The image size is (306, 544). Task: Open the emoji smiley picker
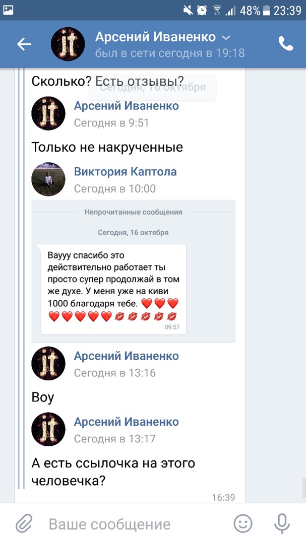[243, 524]
